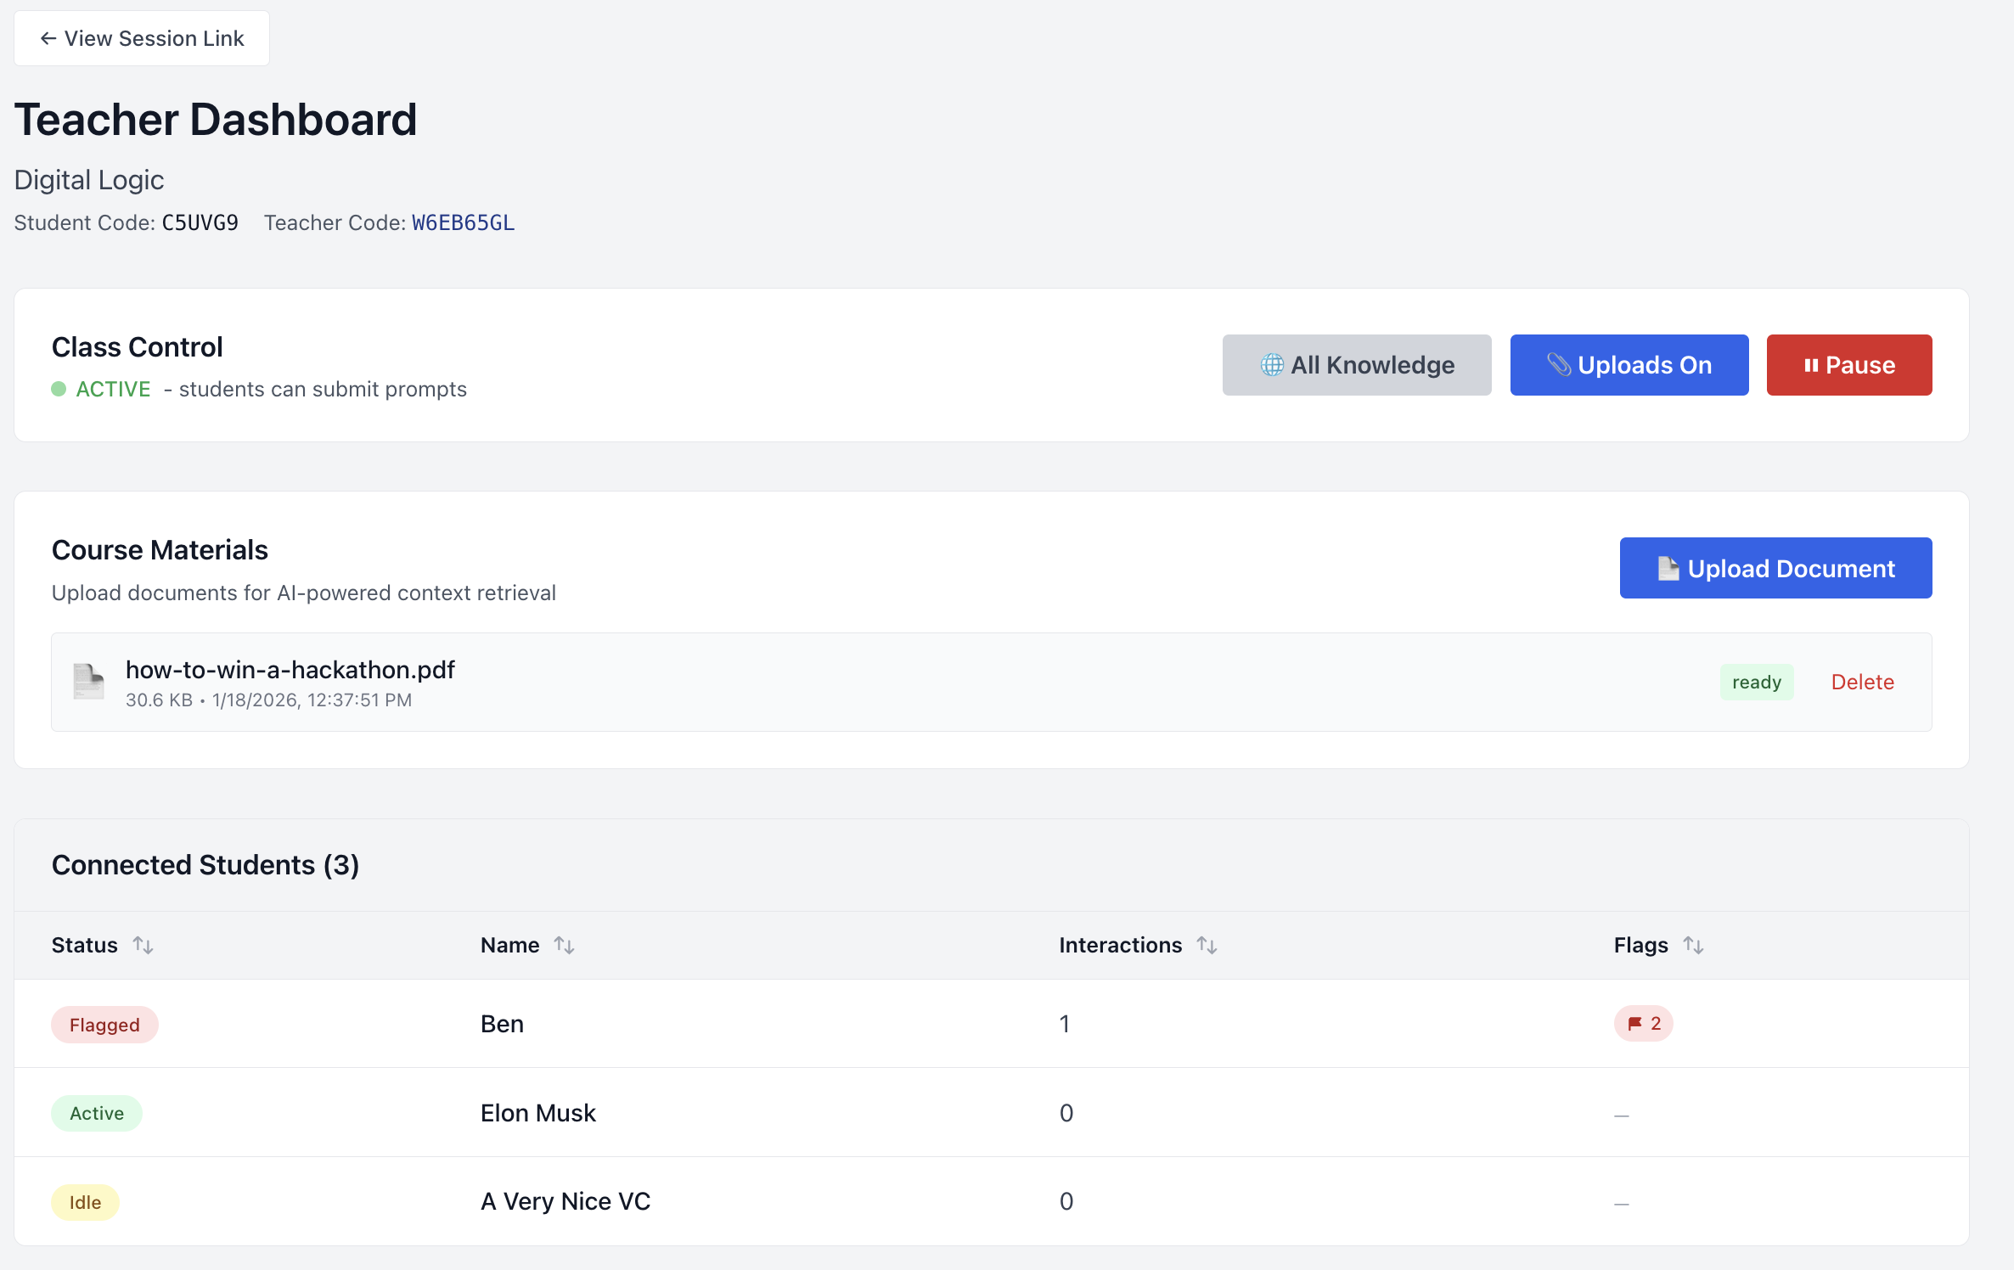The height and width of the screenshot is (1270, 2014).
Task: Click Ben's red flag count badge
Action: (1643, 1024)
